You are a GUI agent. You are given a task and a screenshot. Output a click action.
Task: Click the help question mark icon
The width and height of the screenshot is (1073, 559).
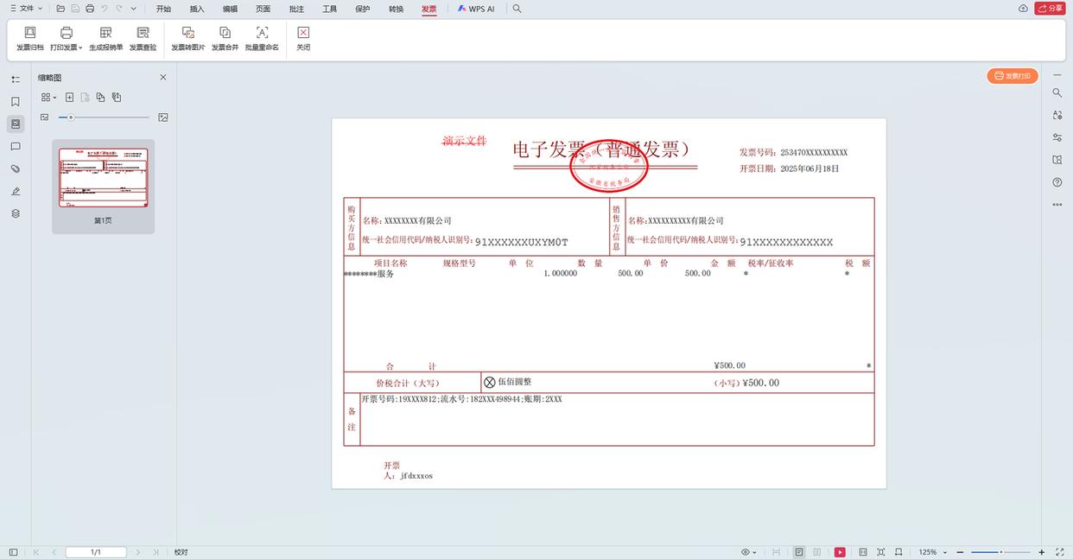coord(1057,181)
